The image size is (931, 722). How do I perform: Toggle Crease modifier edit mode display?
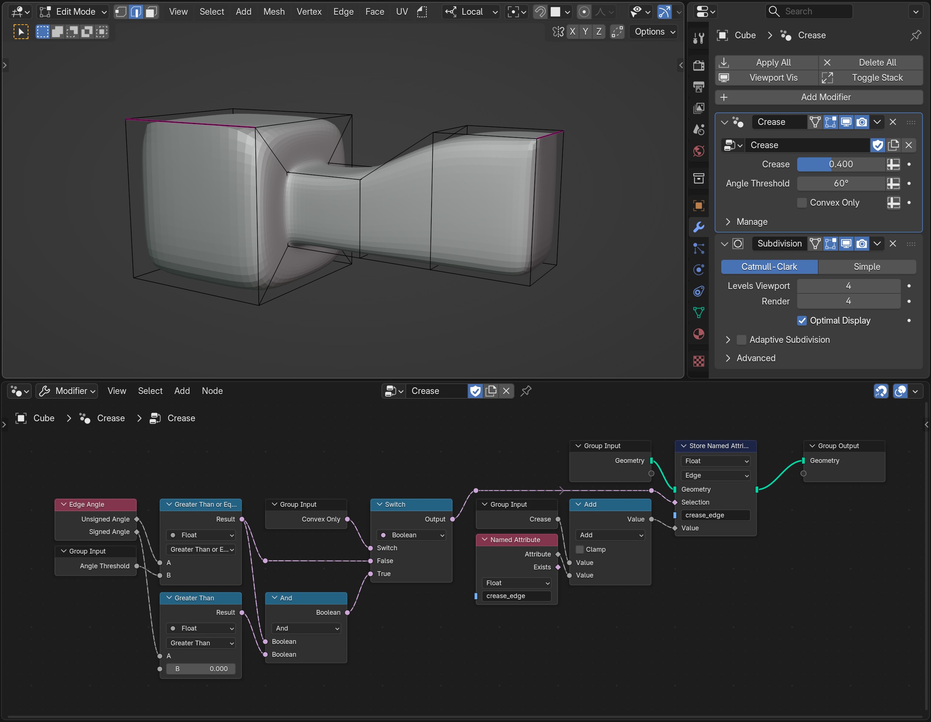[830, 122]
